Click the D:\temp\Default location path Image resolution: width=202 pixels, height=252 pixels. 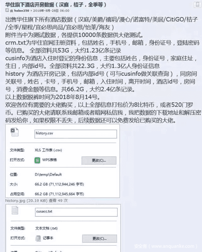(48, 175)
